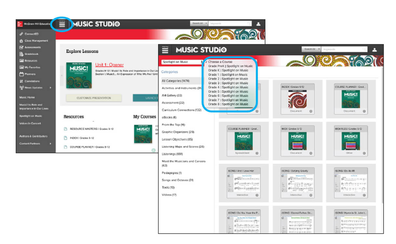
Task: Select Grade PreK Spotlight on Music
Action: [230, 66]
